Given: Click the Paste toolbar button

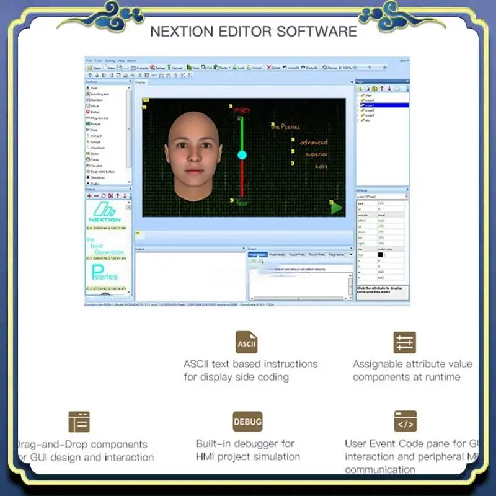Looking at the screenshot, I should pos(221,68).
